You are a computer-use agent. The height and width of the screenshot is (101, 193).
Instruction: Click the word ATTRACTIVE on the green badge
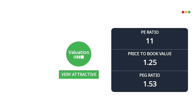coord(84,74)
